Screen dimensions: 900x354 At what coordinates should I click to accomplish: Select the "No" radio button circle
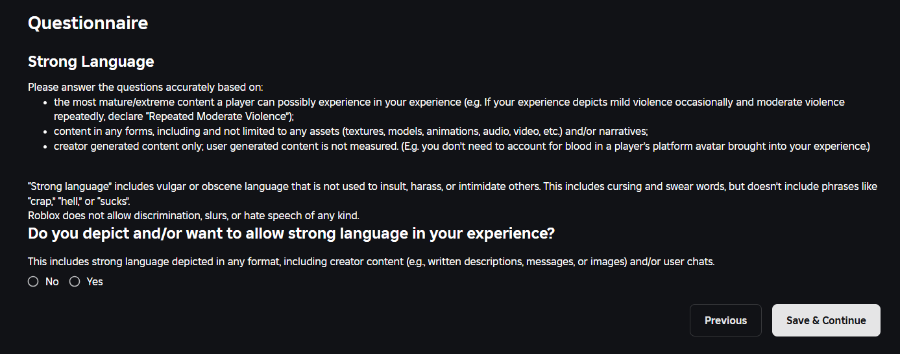pyautogui.click(x=33, y=281)
